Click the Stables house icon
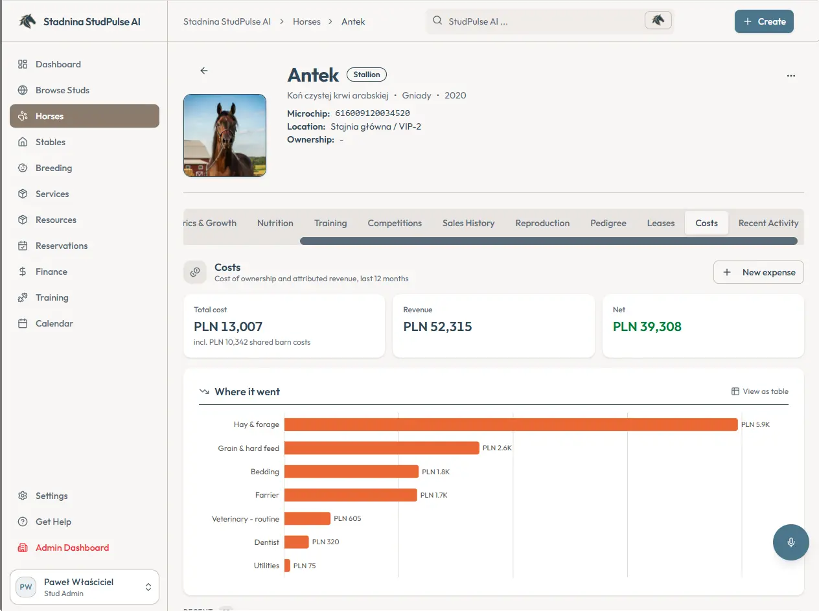Image resolution: width=819 pixels, height=611 pixels. (x=23, y=142)
